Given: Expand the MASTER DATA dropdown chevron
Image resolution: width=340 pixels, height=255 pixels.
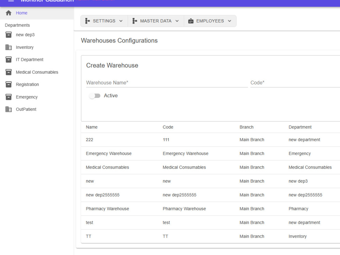Looking at the screenshot, I should [x=177, y=21].
